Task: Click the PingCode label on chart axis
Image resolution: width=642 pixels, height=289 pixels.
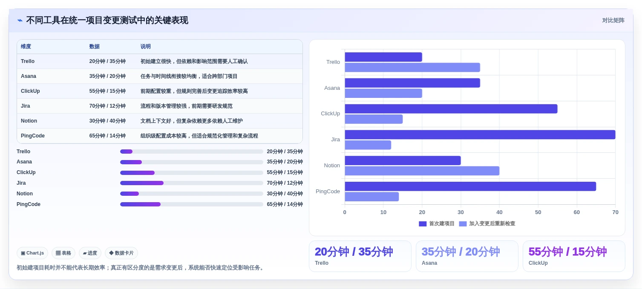Action: point(328,192)
